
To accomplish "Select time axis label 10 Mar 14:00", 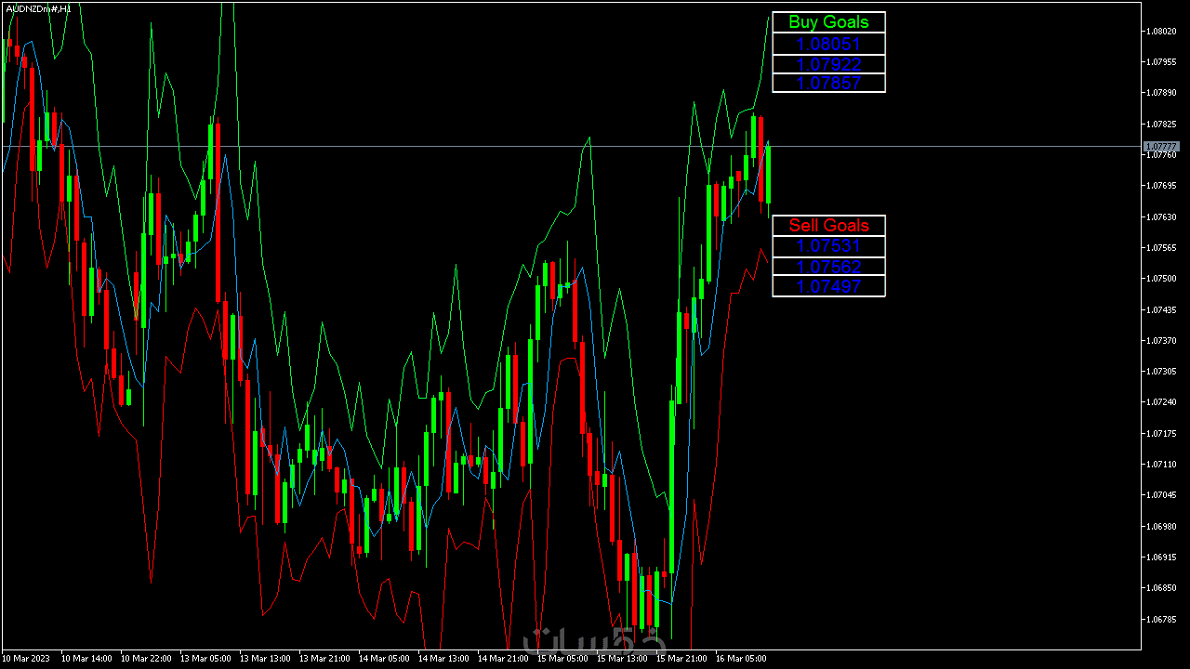I will (87, 659).
